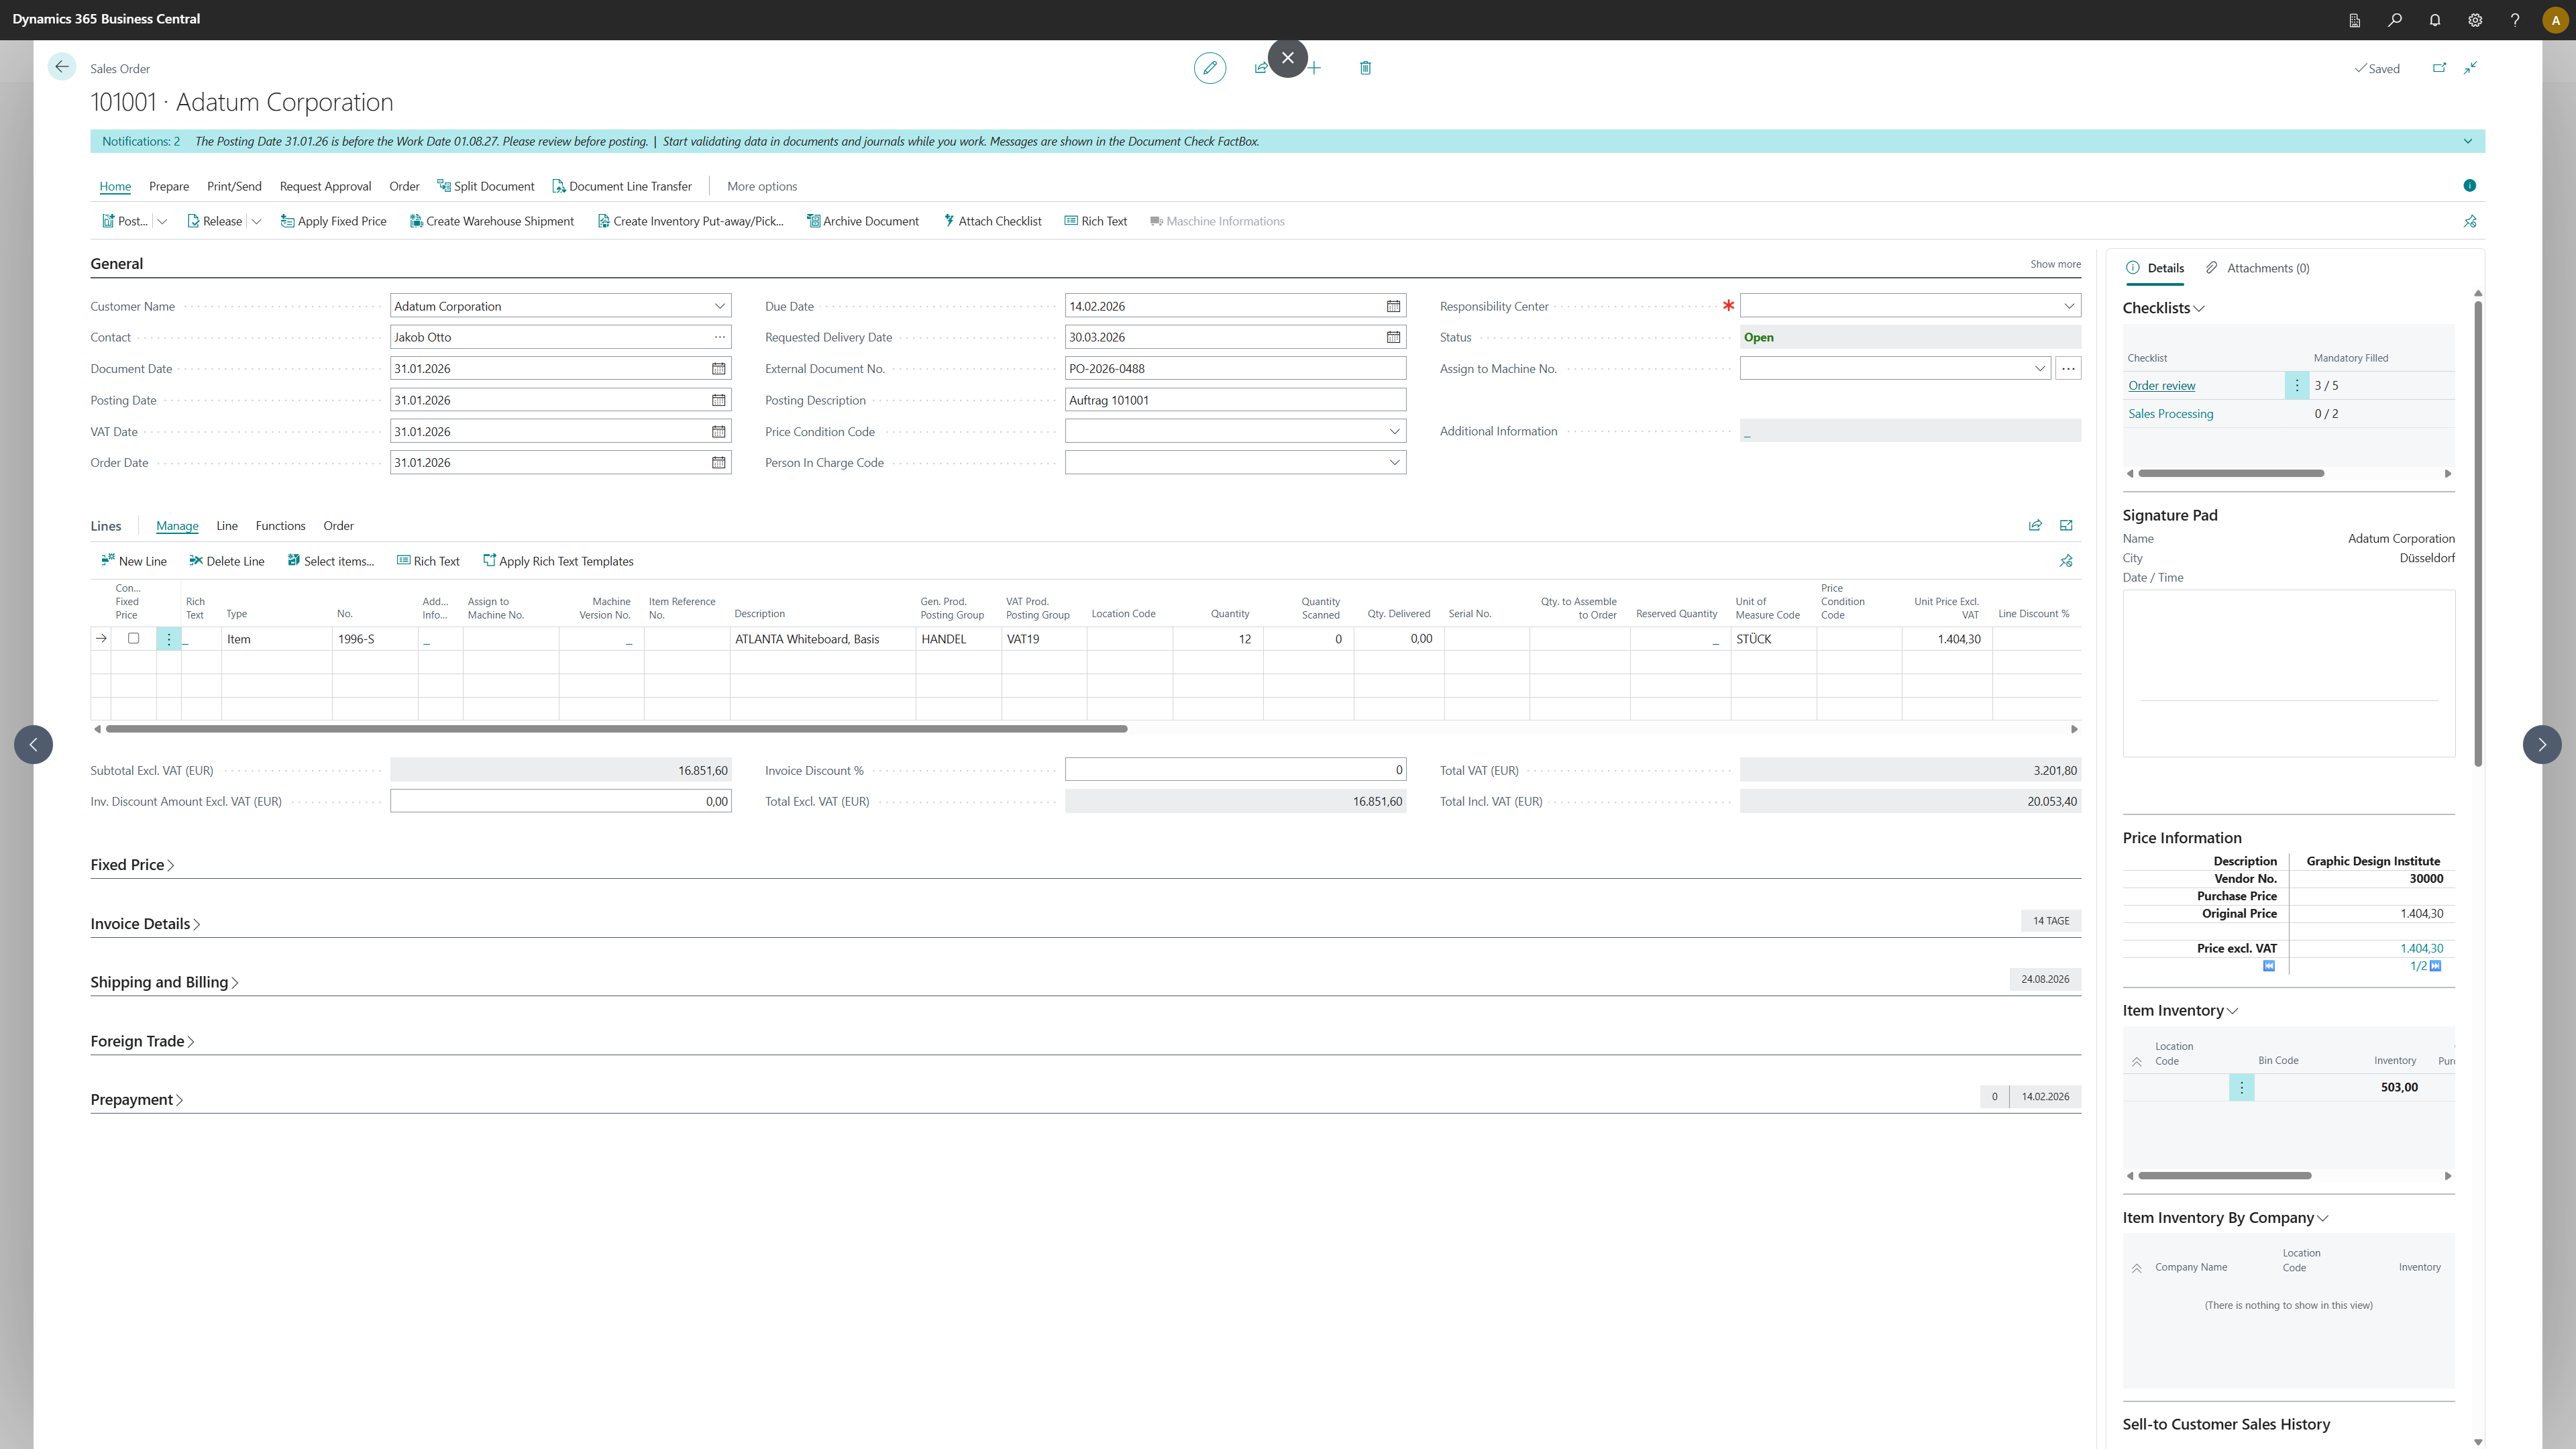Viewport: 2576px width, 1449px height.
Task: Open the Order review checklist link
Action: click(2161, 386)
